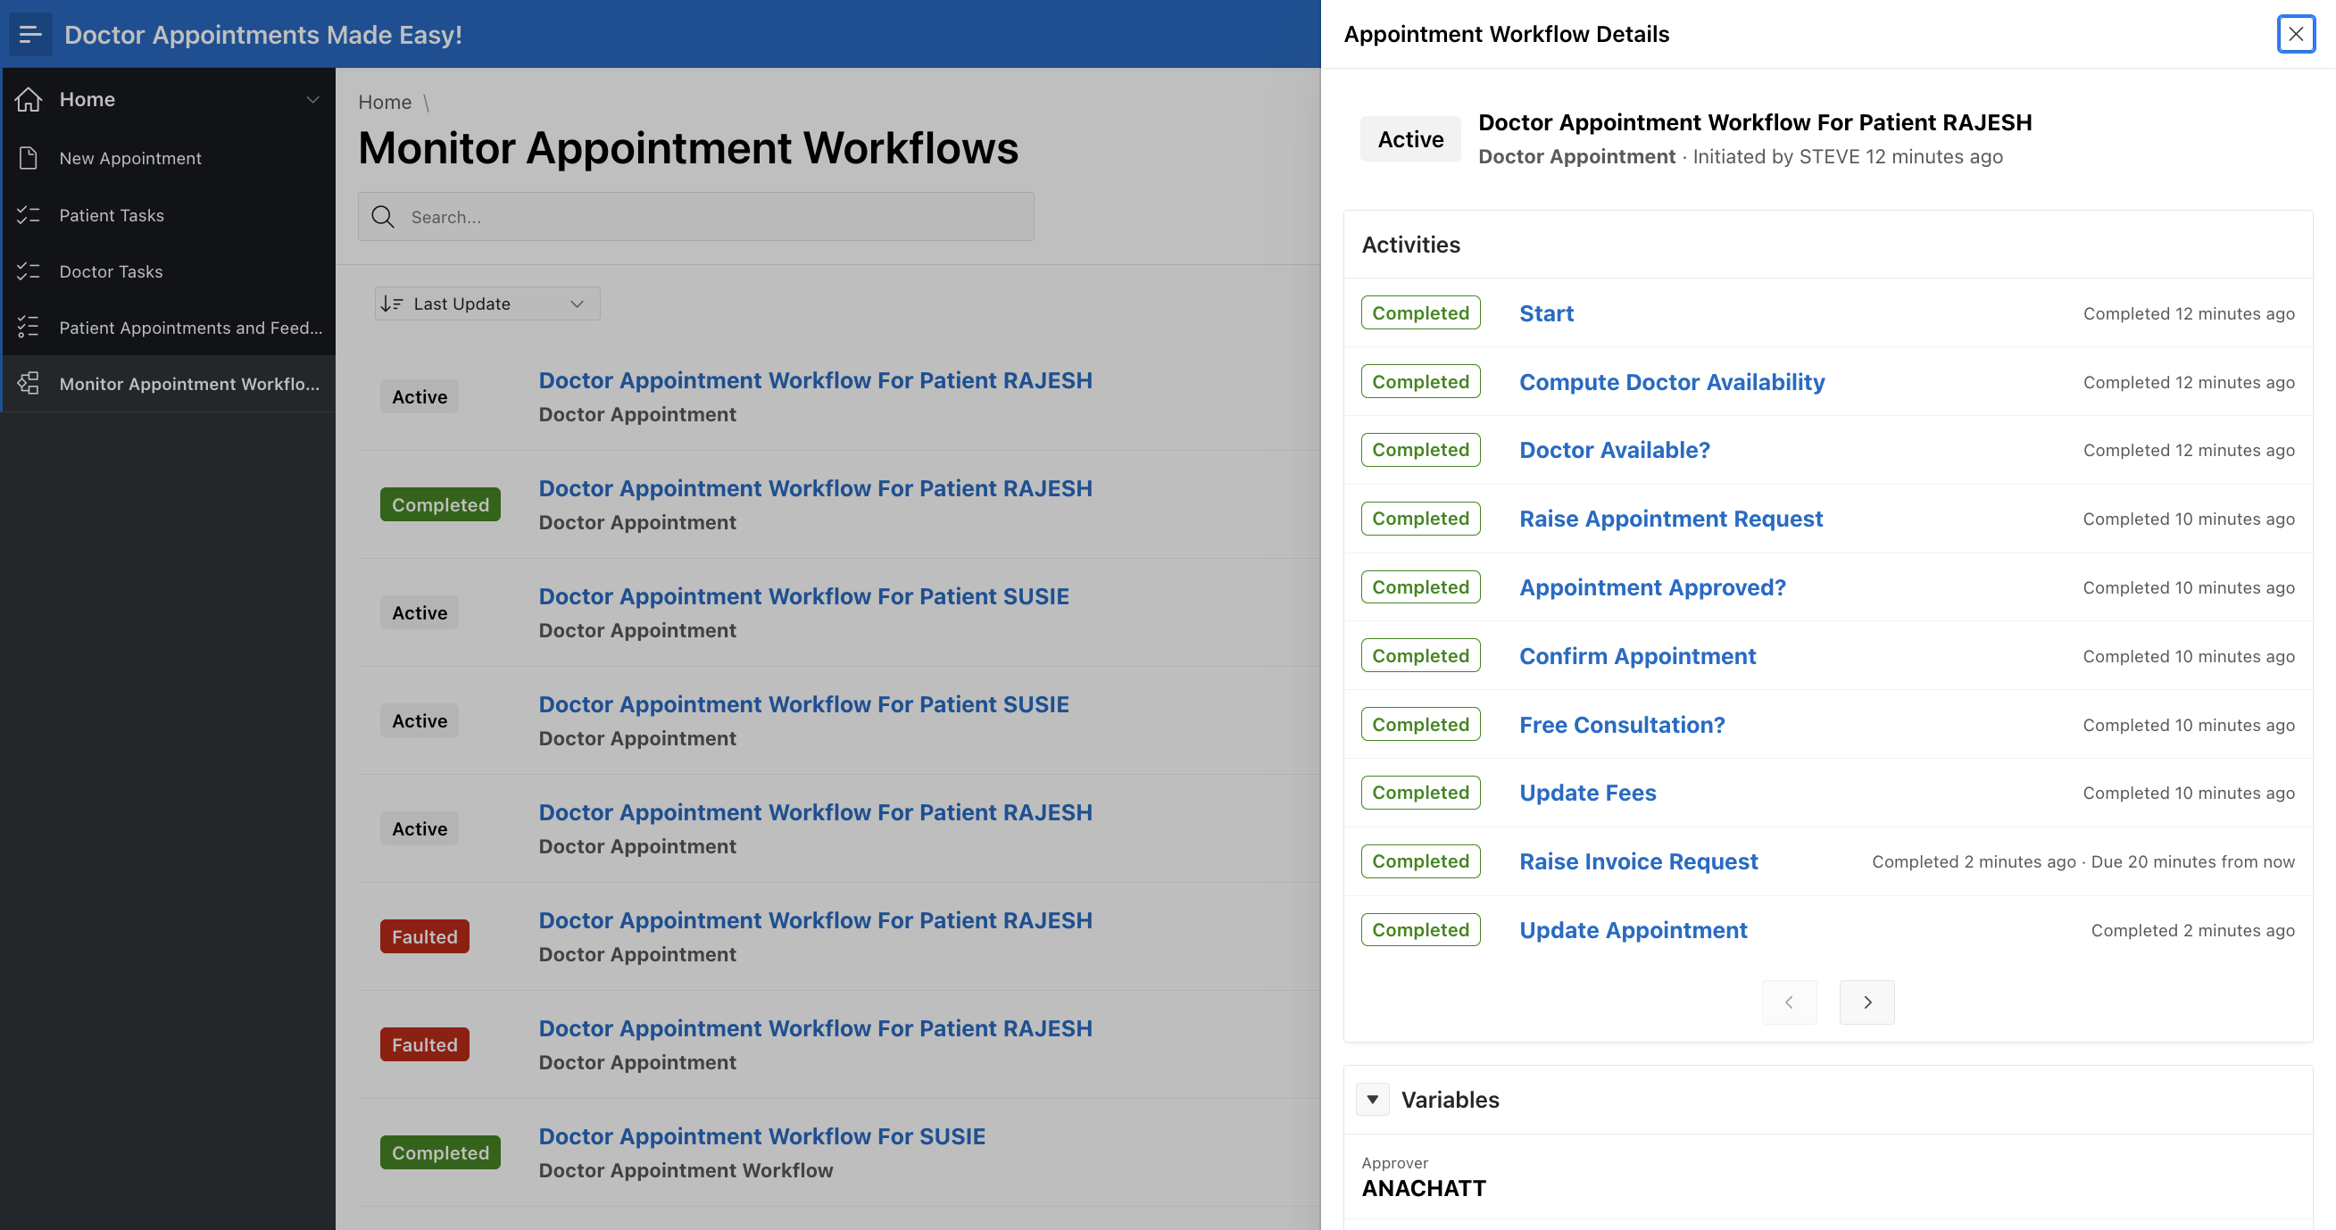The width and height of the screenshot is (2336, 1230).
Task: Click the Doctor Tasks checklist icon
Action: coord(29,271)
